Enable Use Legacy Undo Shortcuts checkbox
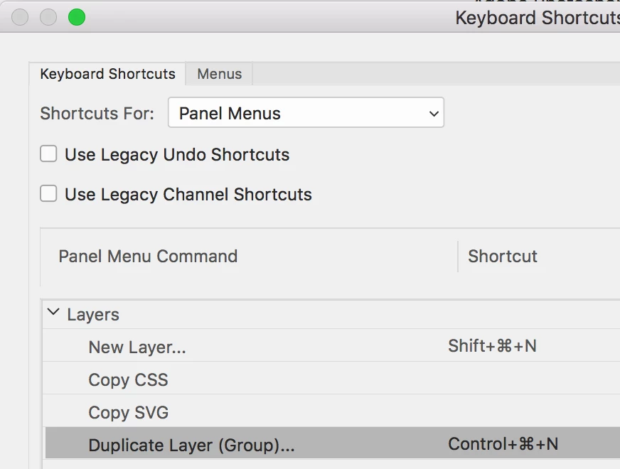Viewport: 620px width, 469px height. pos(48,154)
